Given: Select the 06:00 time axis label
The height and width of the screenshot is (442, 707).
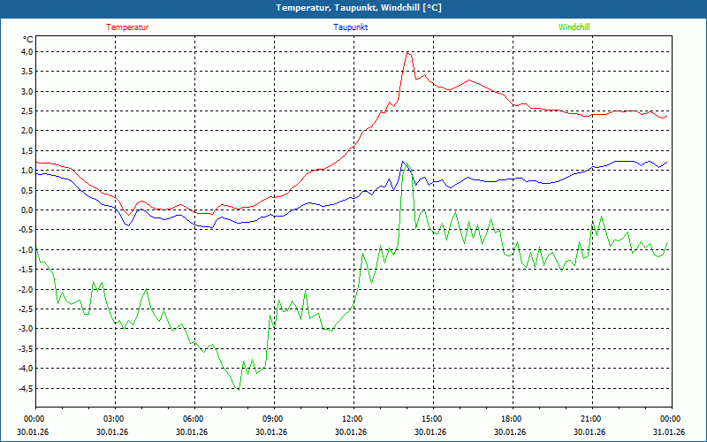Looking at the screenshot, I should tap(194, 419).
